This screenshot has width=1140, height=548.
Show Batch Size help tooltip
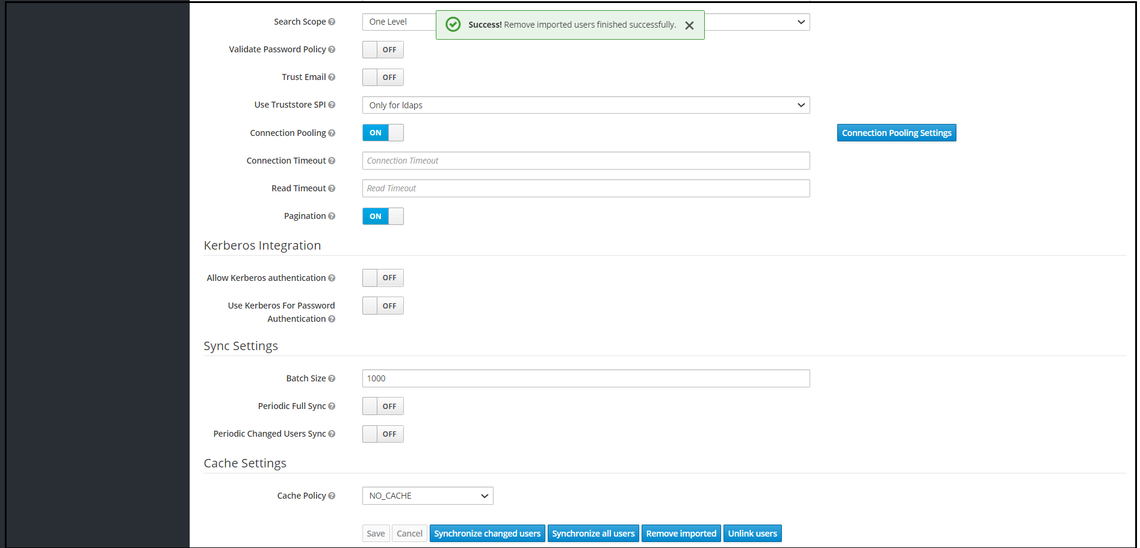click(332, 378)
